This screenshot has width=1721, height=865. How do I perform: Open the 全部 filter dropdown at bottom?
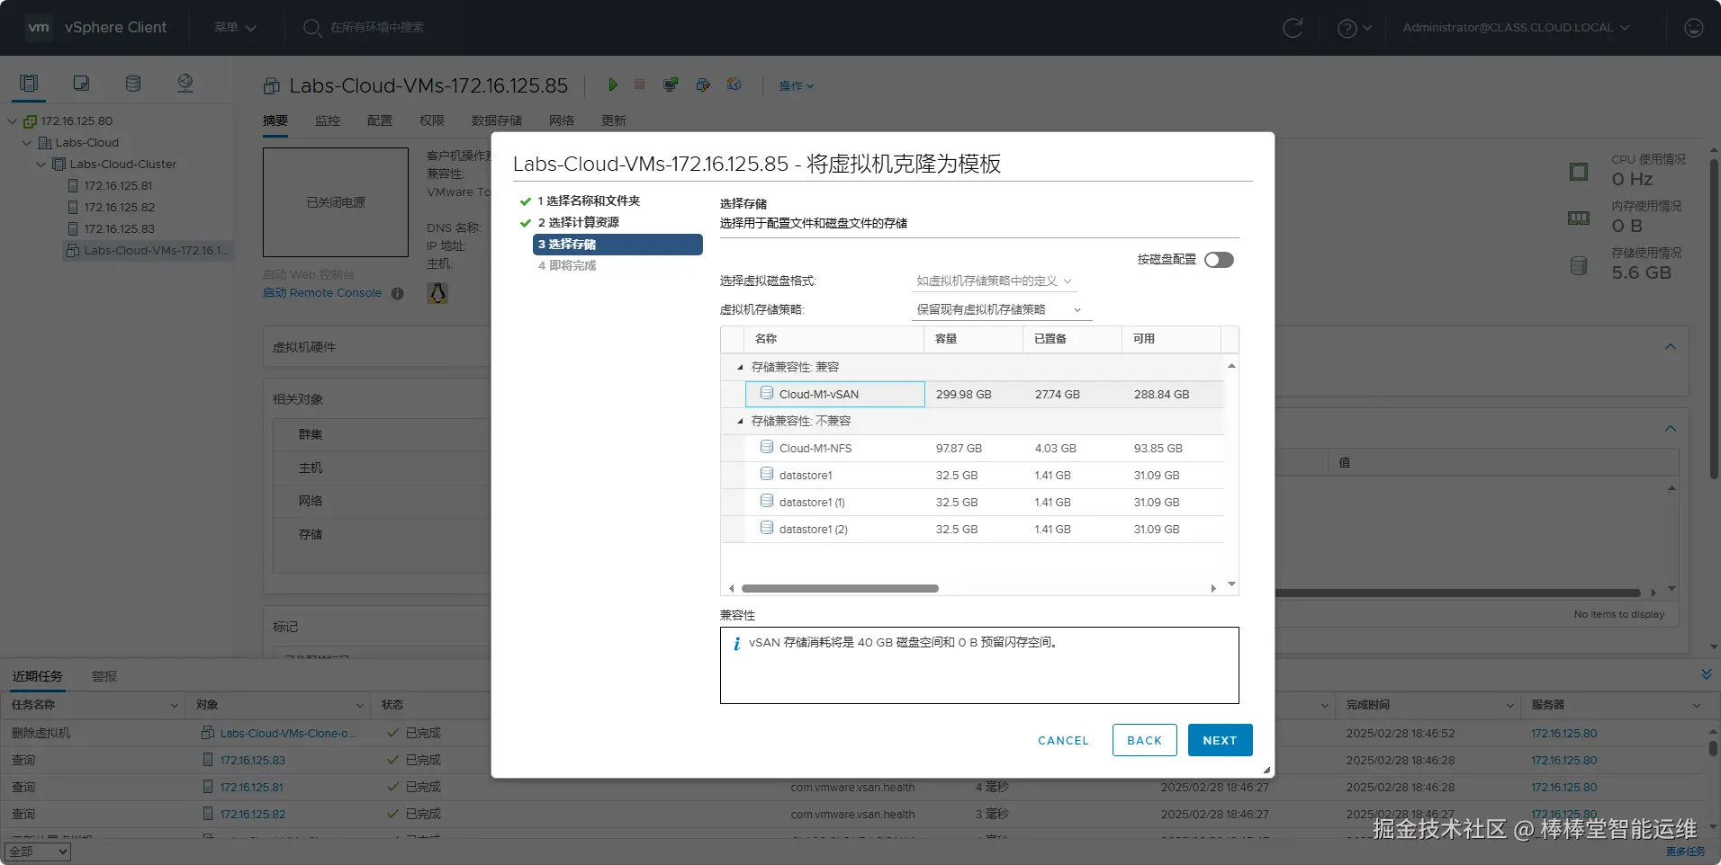click(x=38, y=852)
